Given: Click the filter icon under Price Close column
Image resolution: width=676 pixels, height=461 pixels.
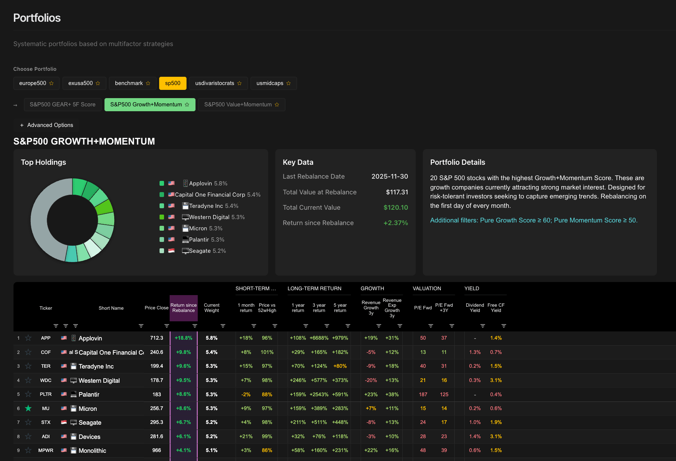Looking at the screenshot, I should click(x=166, y=325).
